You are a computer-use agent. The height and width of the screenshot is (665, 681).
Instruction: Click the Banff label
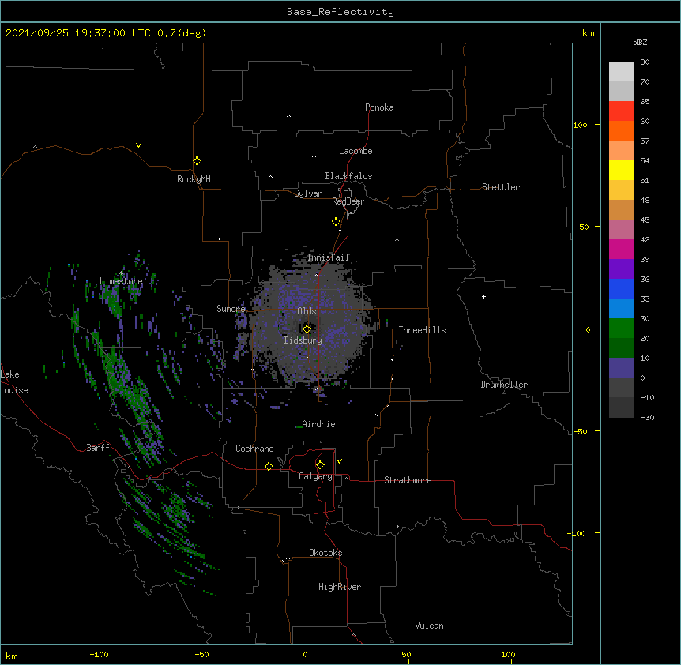click(x=98, y=448)
